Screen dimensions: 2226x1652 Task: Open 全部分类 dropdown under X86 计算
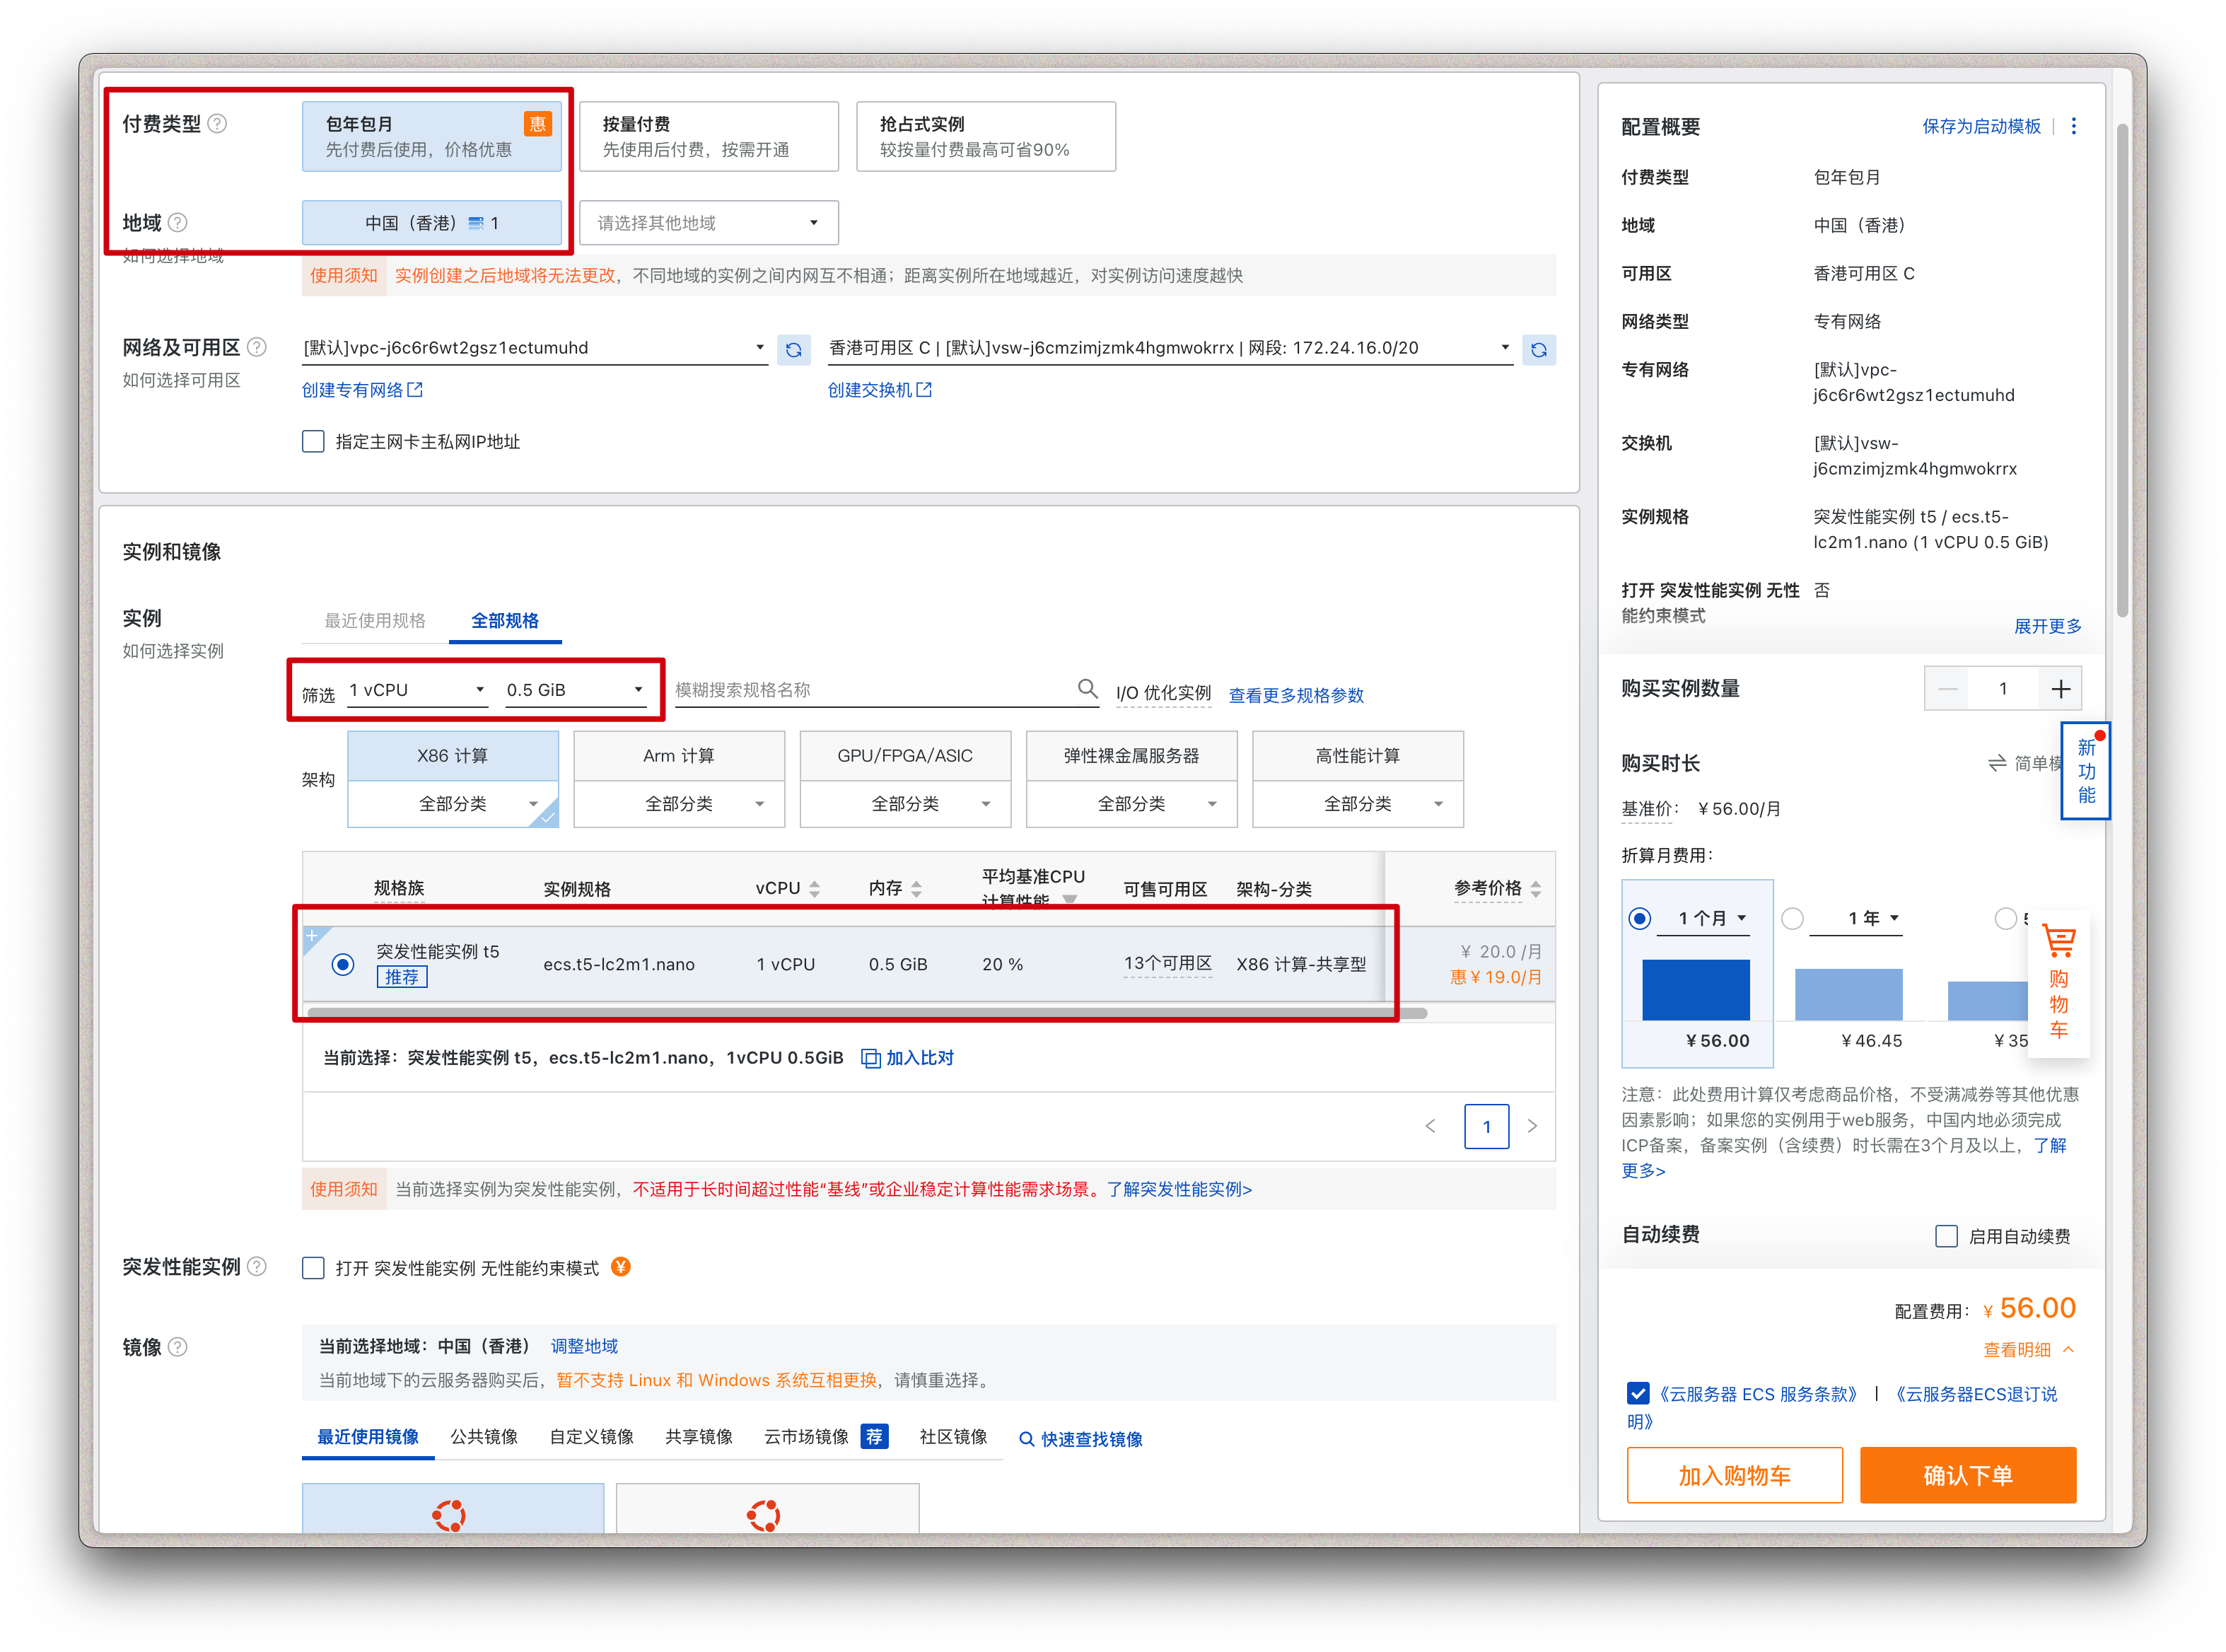point(453,803)
